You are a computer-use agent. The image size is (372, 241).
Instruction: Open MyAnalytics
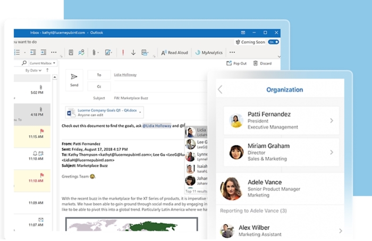click(x=209, y=53)
